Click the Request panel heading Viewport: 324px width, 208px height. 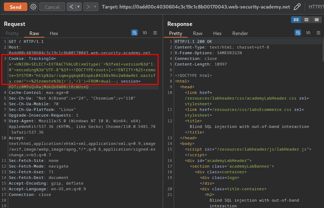click(x=15, y=24)
